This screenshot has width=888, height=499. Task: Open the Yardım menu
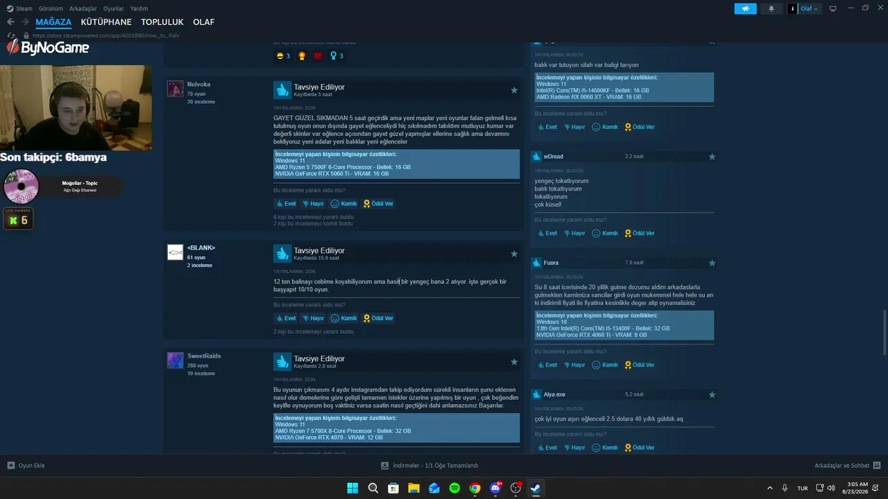point(139,8)
